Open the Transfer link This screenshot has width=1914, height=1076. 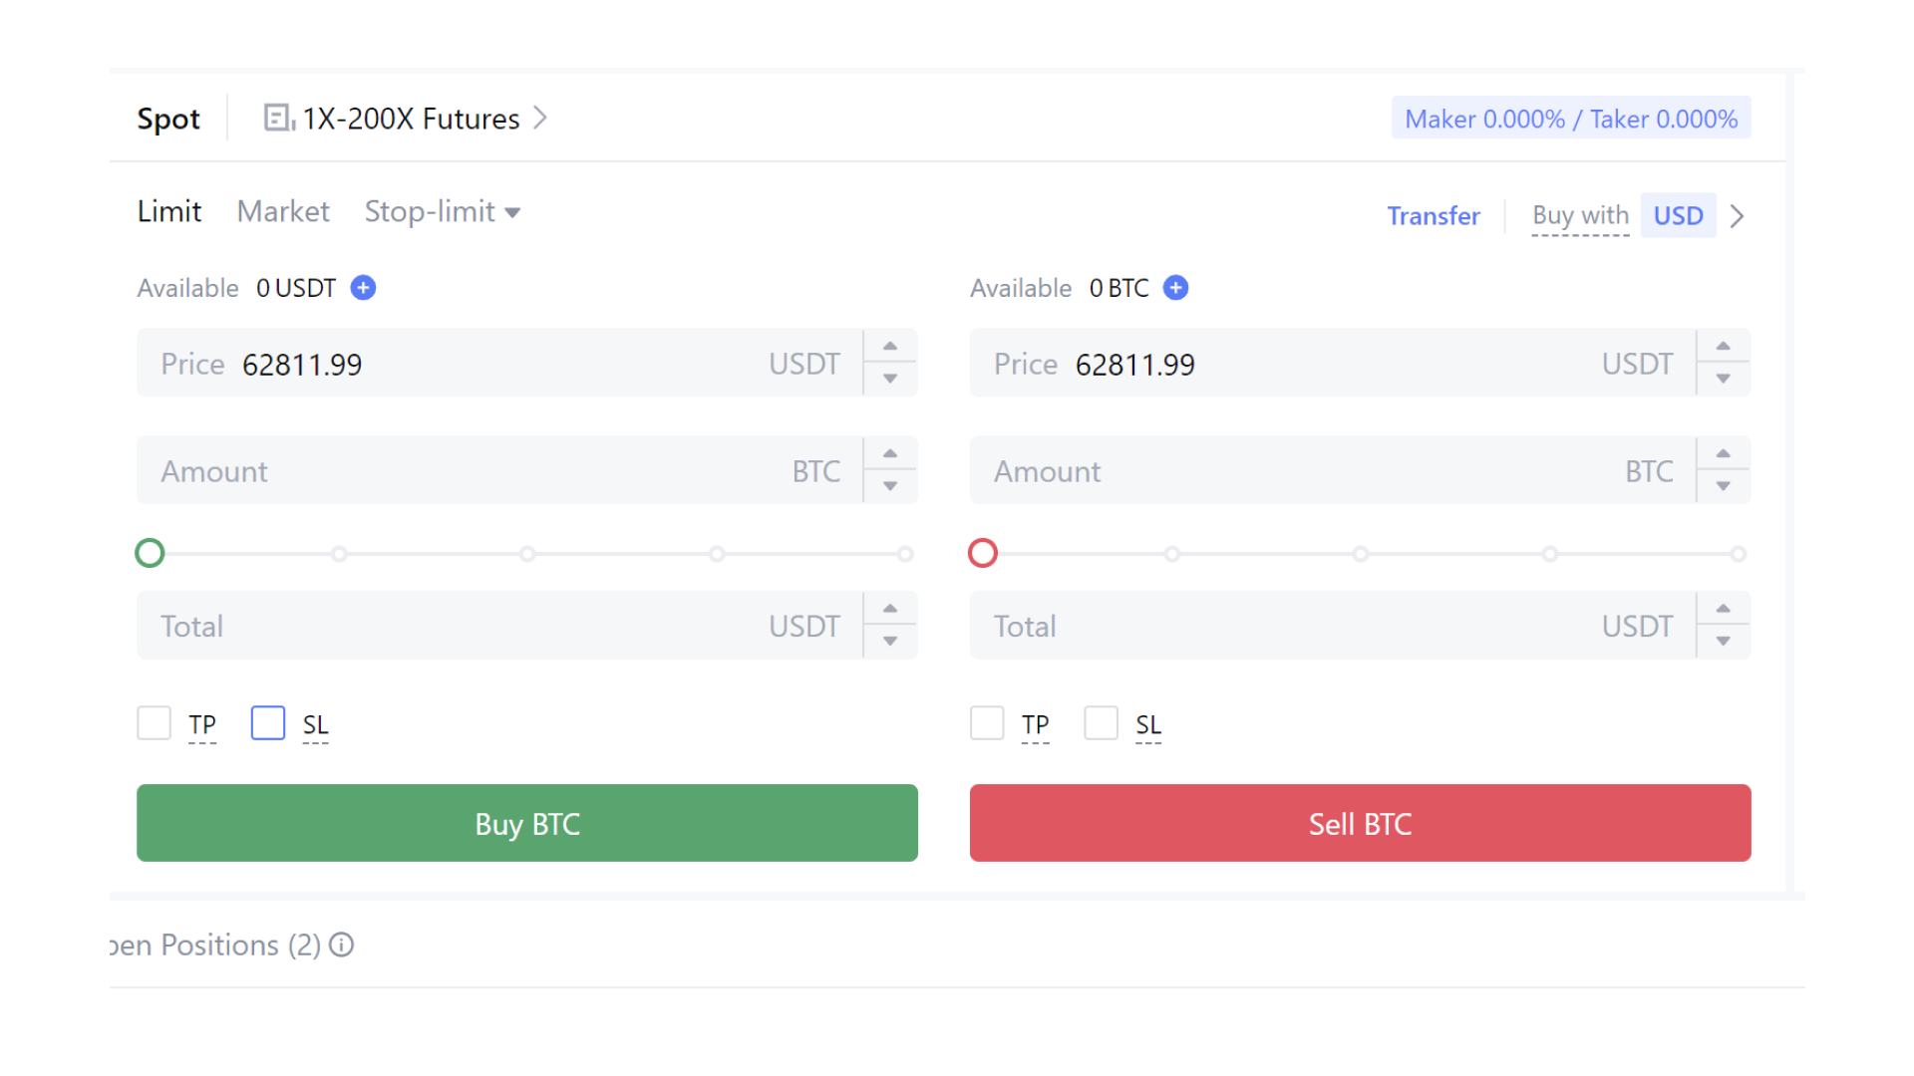(1433, 215)
